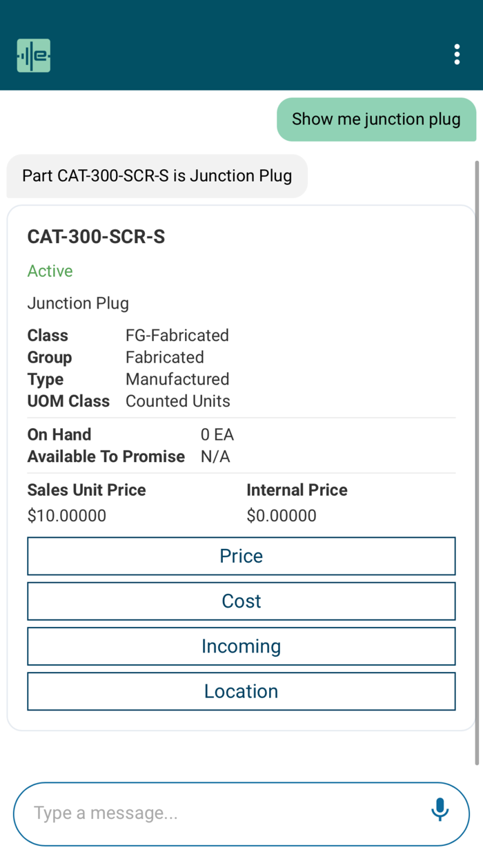483x859 pixels.
Task: Tap the 'Part CAT-300-SCR-S is Junction Plug' reply
Action: (x=157, y=176)
